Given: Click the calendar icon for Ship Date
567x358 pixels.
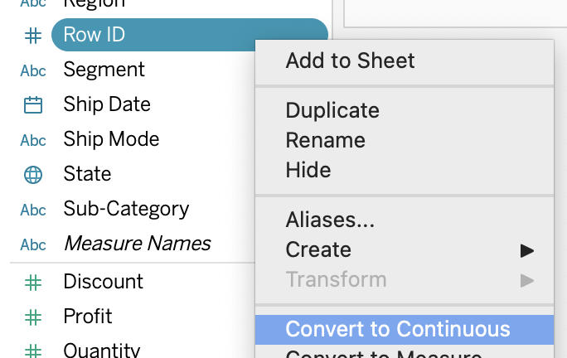Looking at the screenshot, I should coord(33,105).
